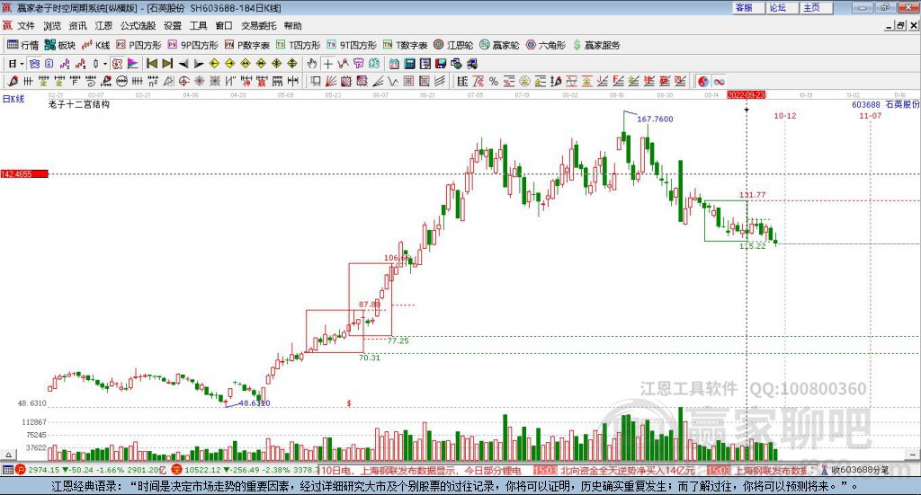Open the 交易委托 menu

[x=258, y=26]
